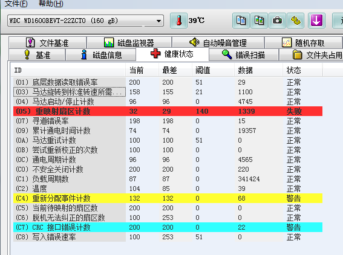Click the 最差 column header
The image size is (343, 255).
point(175,70)
